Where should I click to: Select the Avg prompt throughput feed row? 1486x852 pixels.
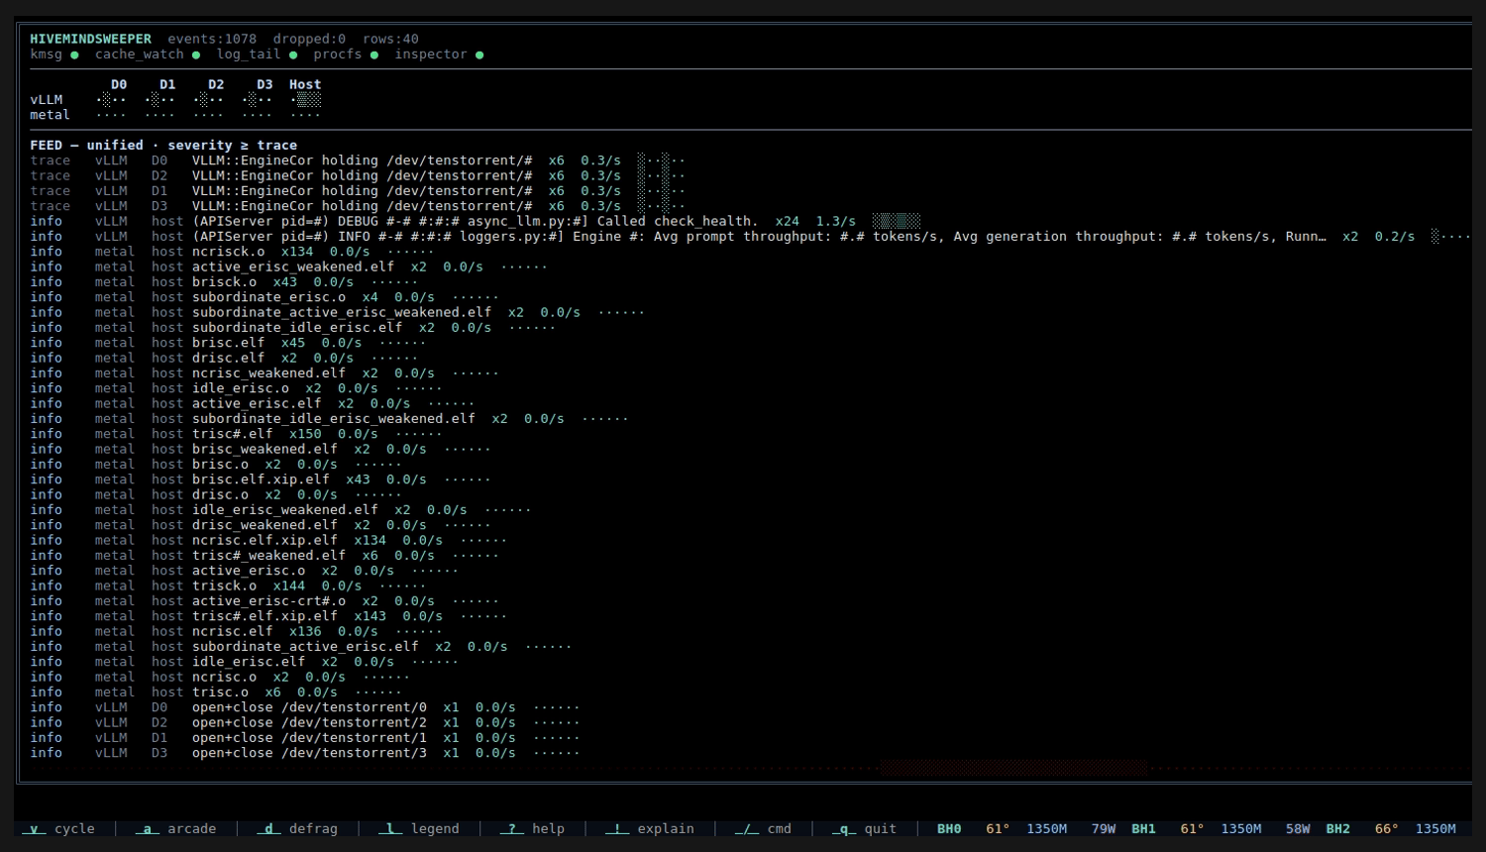coord(750,236)
